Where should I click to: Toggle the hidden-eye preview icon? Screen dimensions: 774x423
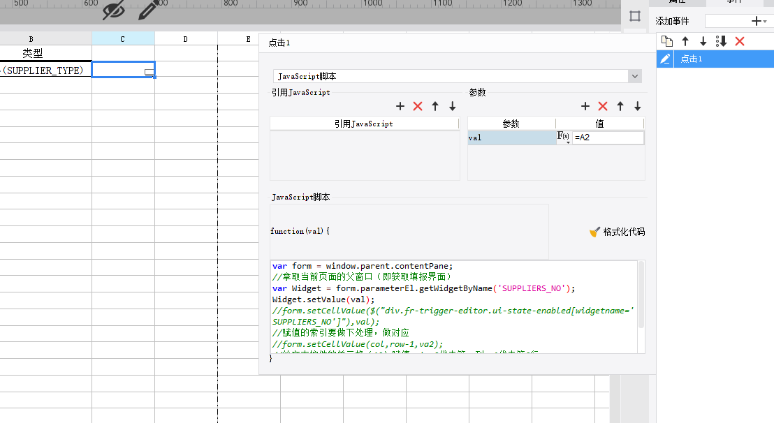tap(113, 9)
